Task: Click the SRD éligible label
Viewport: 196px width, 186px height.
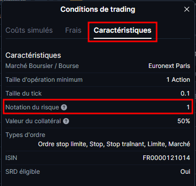Action: (23, 172)
